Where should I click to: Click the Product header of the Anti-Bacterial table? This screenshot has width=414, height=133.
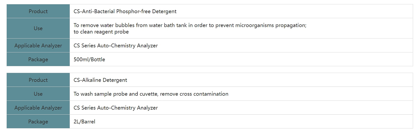click(38, 11)
